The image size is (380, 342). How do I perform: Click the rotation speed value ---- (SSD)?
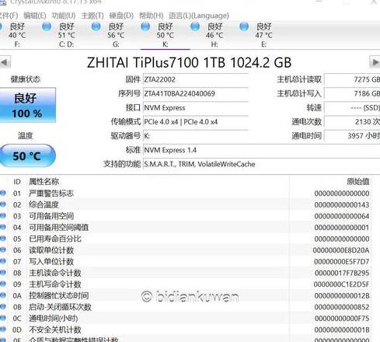point(352,108)
